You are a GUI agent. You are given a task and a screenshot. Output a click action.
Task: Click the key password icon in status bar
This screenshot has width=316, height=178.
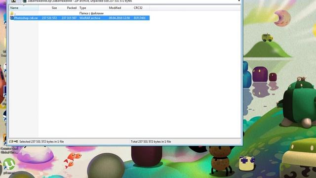coord(16,141)
